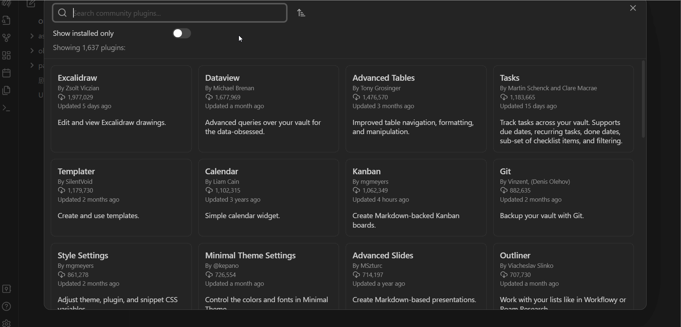
Task: Click the download icon on Kanban card
Action: click(x=356, y=190)
